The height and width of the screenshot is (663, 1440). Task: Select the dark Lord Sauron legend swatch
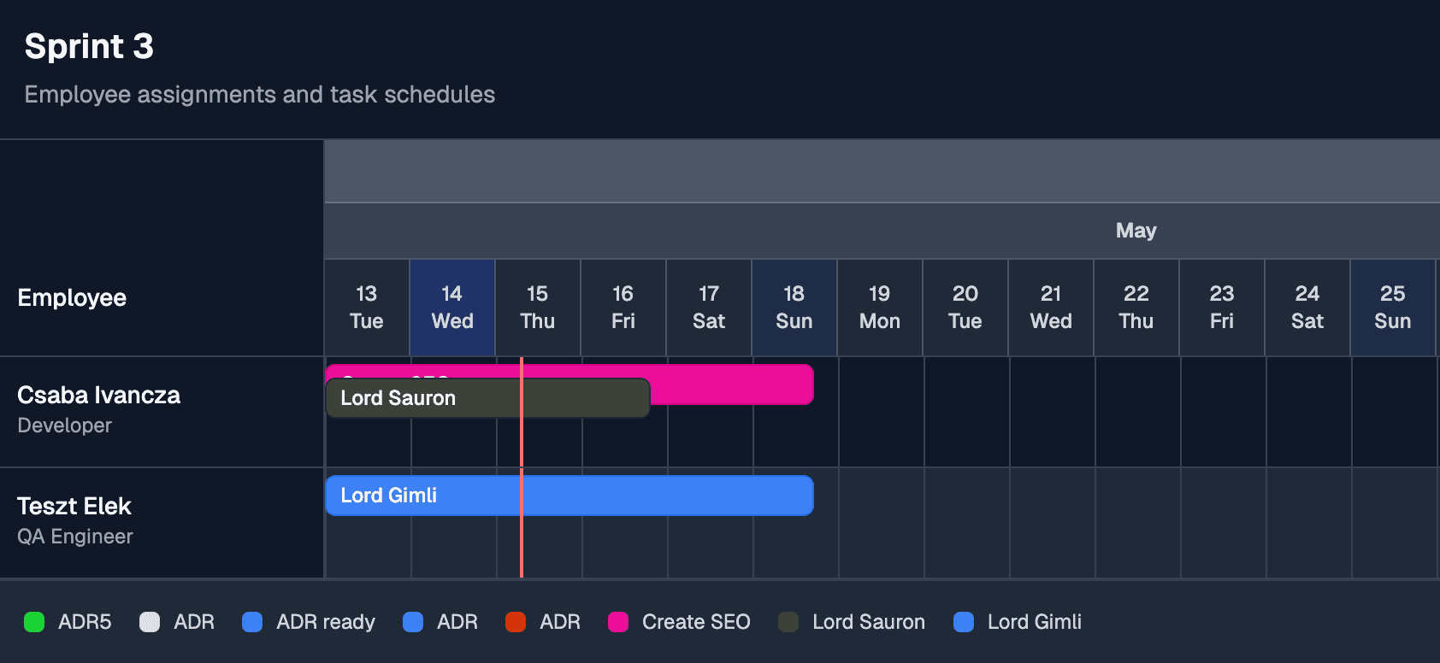coord(788,622)
